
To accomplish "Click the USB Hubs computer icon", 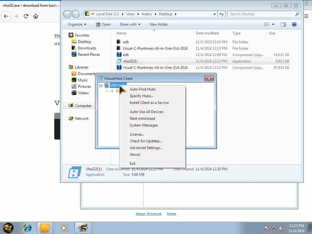I will 107,85.
